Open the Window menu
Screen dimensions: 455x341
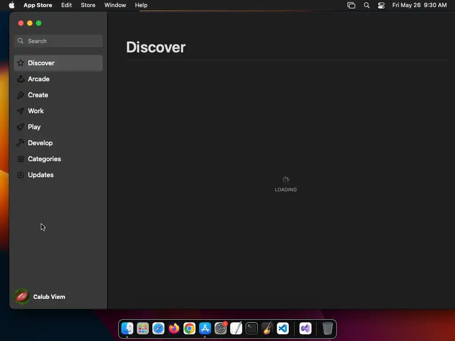(x=115, y=5)
